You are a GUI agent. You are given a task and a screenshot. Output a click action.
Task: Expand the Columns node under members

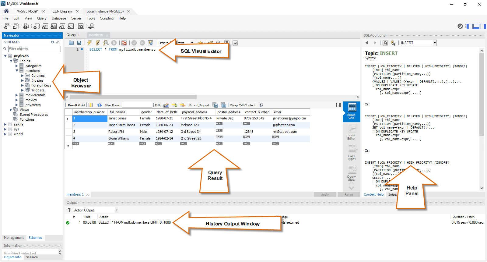(23, 76)
